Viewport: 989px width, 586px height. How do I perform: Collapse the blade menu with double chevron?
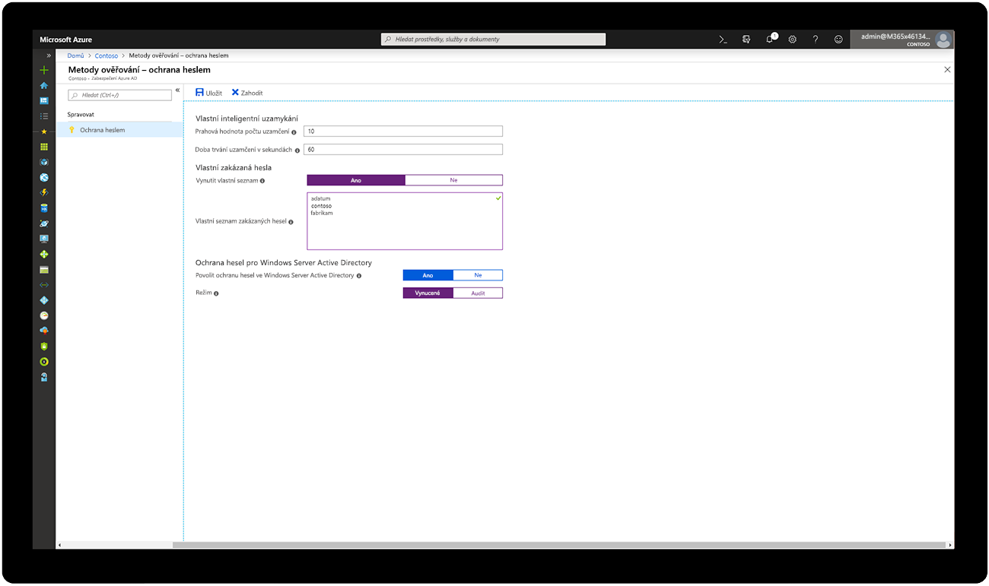[178, 90]
